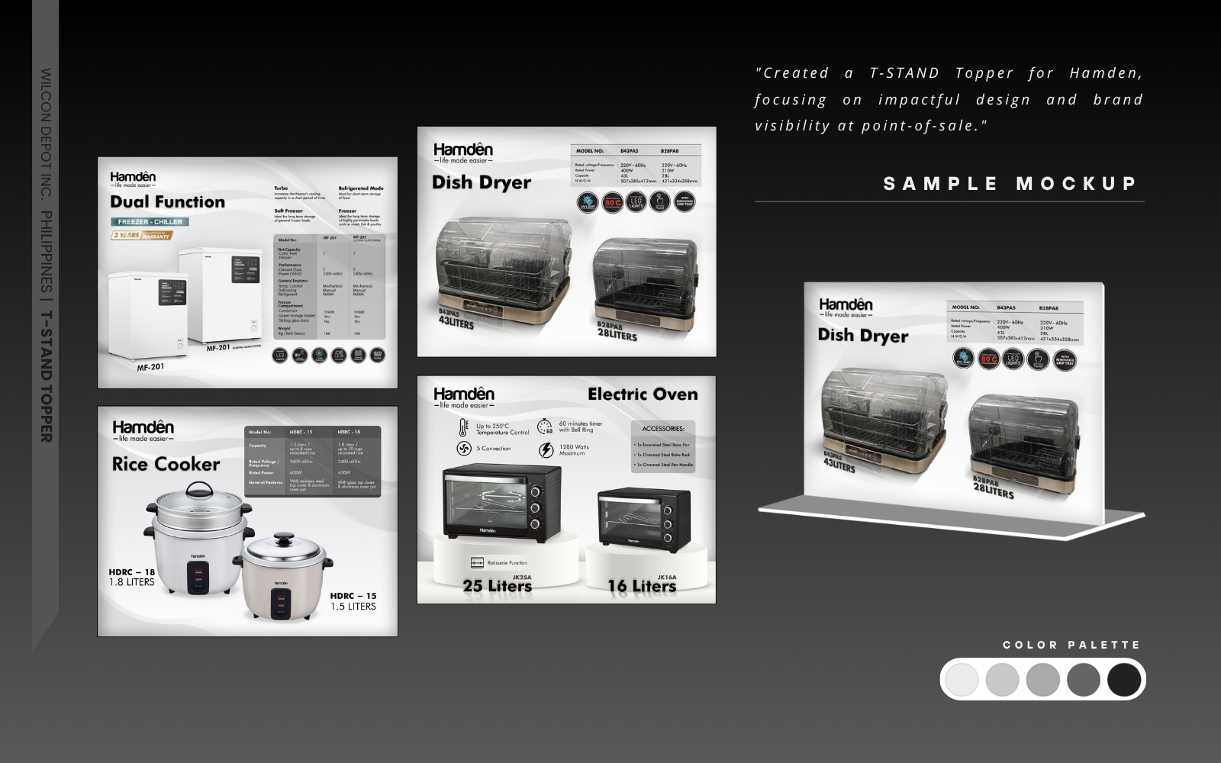This screenshot has width=1221, height=763.
Task: Click the left Dish Dryer poster model specification table
Action: coord(636,166)
